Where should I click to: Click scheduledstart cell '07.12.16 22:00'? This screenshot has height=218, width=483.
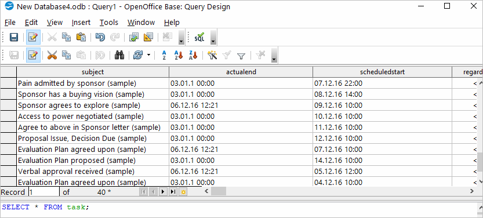(382, 83)
